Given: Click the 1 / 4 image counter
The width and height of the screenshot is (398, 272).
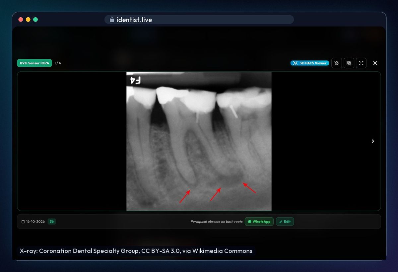Looking at the screenshot, I should [58, 63].
